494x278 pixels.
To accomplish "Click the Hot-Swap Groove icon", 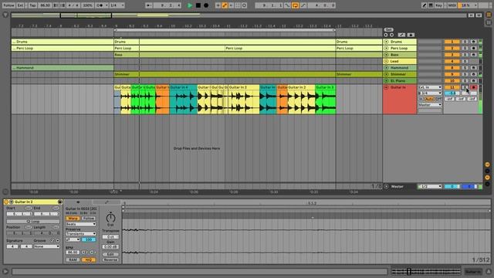I will pyautogui.click(x=52, y=240).
